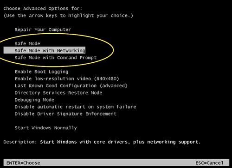Select Directory Services Restore Mode
The width and height of the screenshot is (232, 168).
tap(58, 93)
